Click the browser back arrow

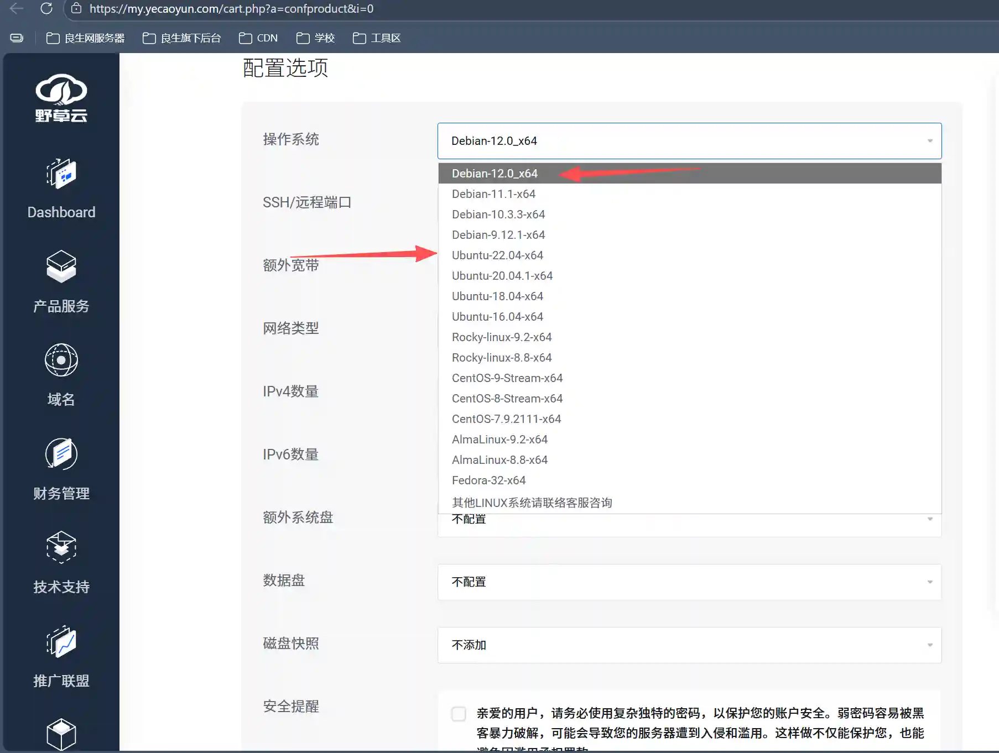pyautogui.click(x=17, y=8)
